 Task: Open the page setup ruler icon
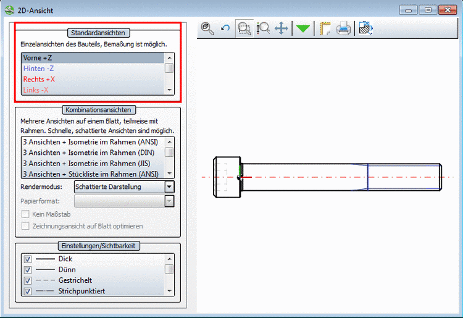tap(325, 28)
